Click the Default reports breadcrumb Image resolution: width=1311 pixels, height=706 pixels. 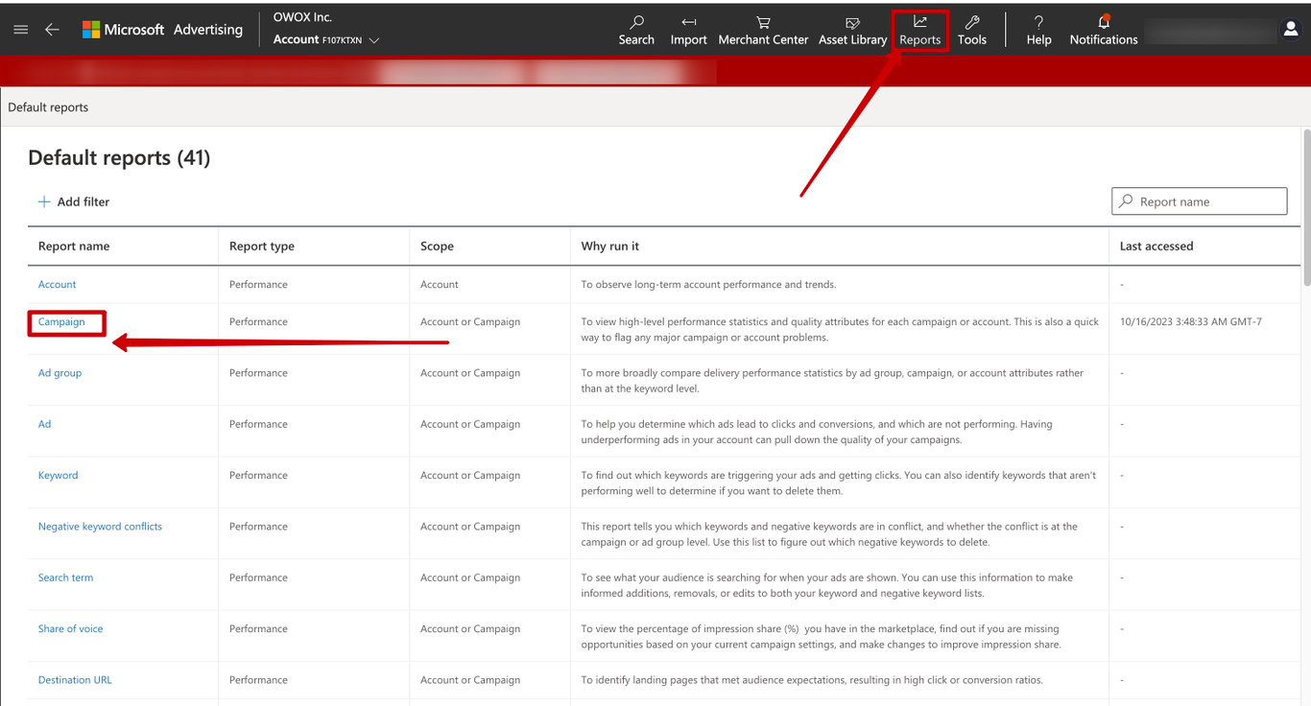coord(48,107)
